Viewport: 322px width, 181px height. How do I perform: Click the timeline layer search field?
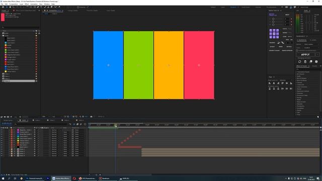(x=41, y=124)
